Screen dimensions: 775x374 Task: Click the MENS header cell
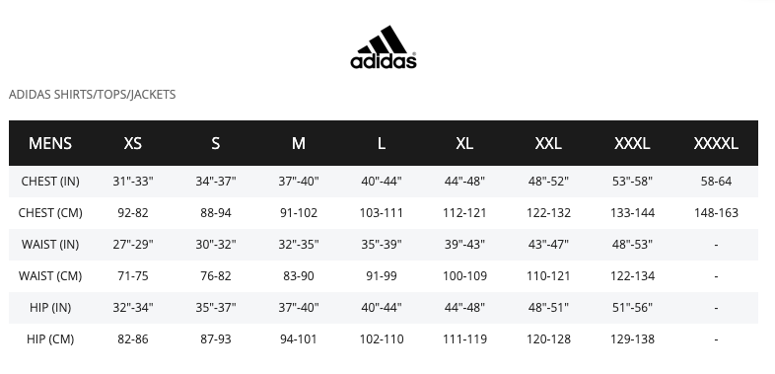(50, 143)
